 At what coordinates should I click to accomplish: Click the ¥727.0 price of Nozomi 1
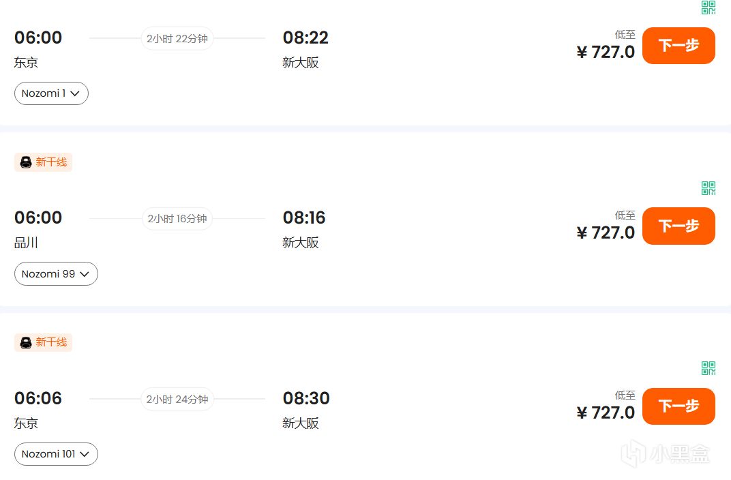[606, 52]
